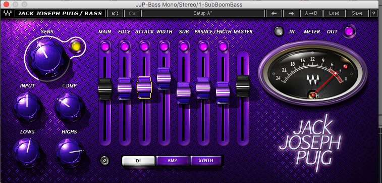Screen dimensions: 382x183
Task: Open help with the question mark button
Action: (x=374, y=13)
